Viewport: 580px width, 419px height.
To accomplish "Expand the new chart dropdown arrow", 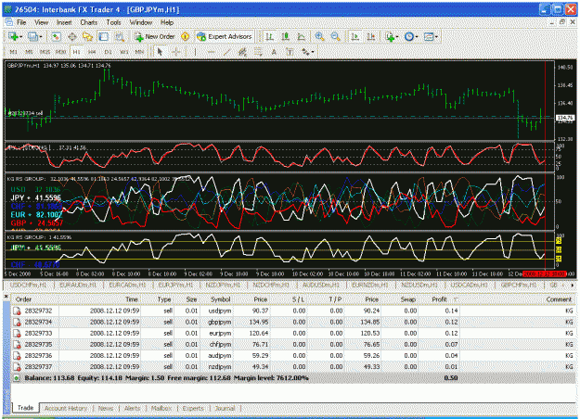I will [x=20, y=36].
